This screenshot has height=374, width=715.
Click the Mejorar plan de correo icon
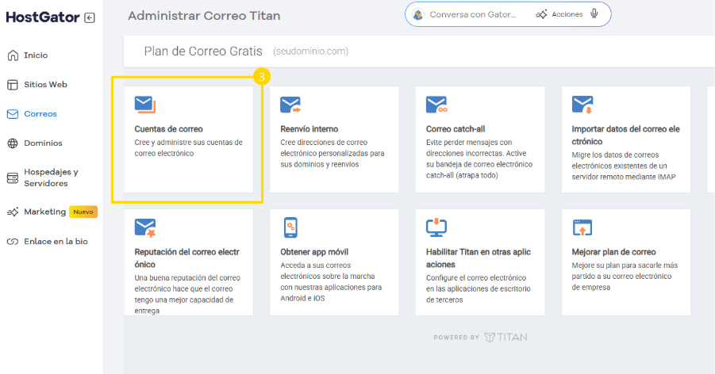tap(582, 228)
